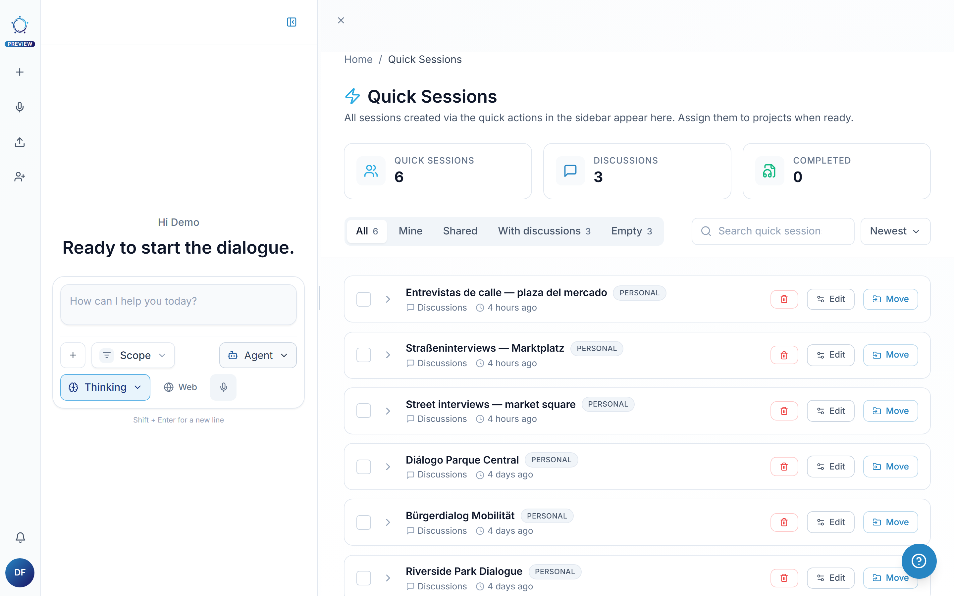
Task: Open the Scope dropdown
Action: tap(133, 355)
